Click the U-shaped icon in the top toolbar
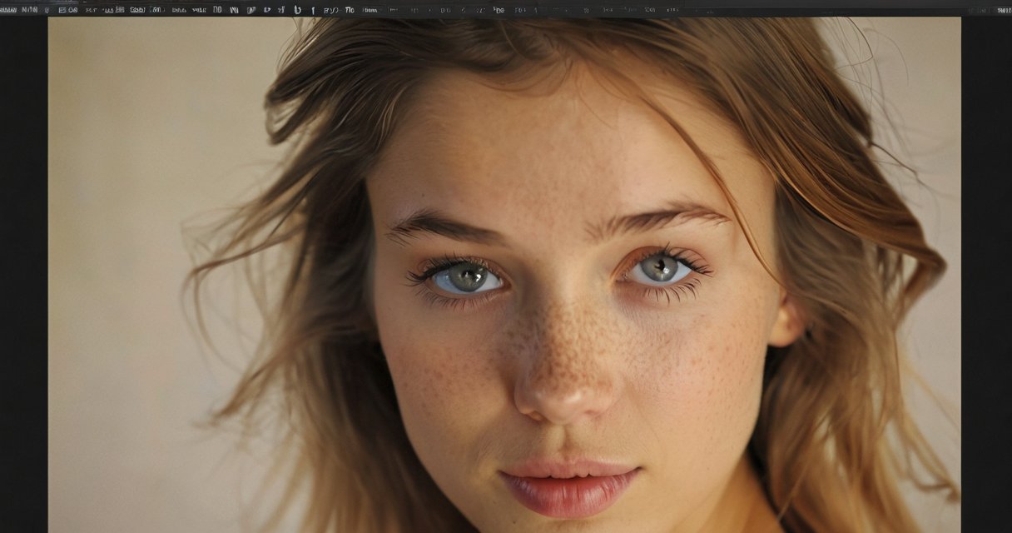This screenshot has width=1012, height=533. click(297, 10)
